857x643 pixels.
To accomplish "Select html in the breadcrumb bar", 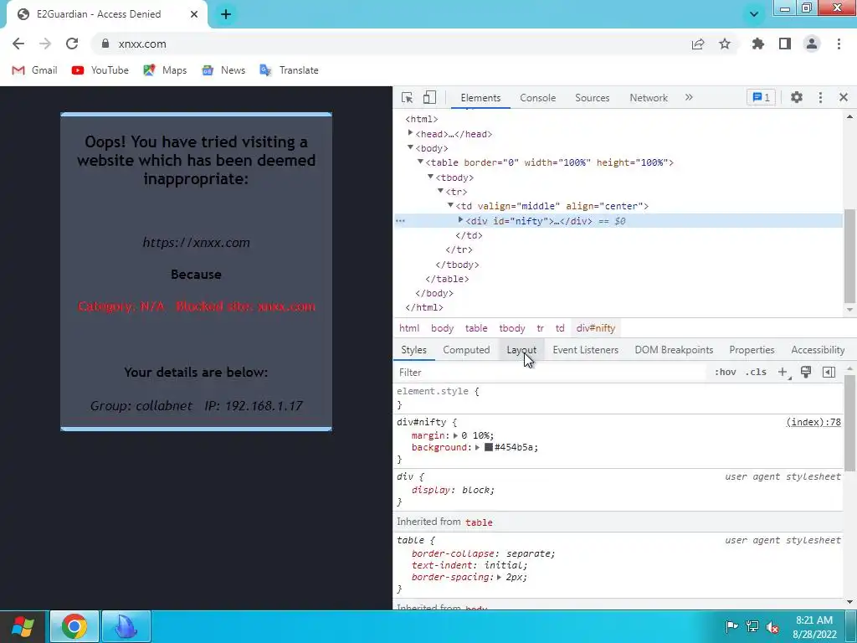I will (x=409, y=328).
